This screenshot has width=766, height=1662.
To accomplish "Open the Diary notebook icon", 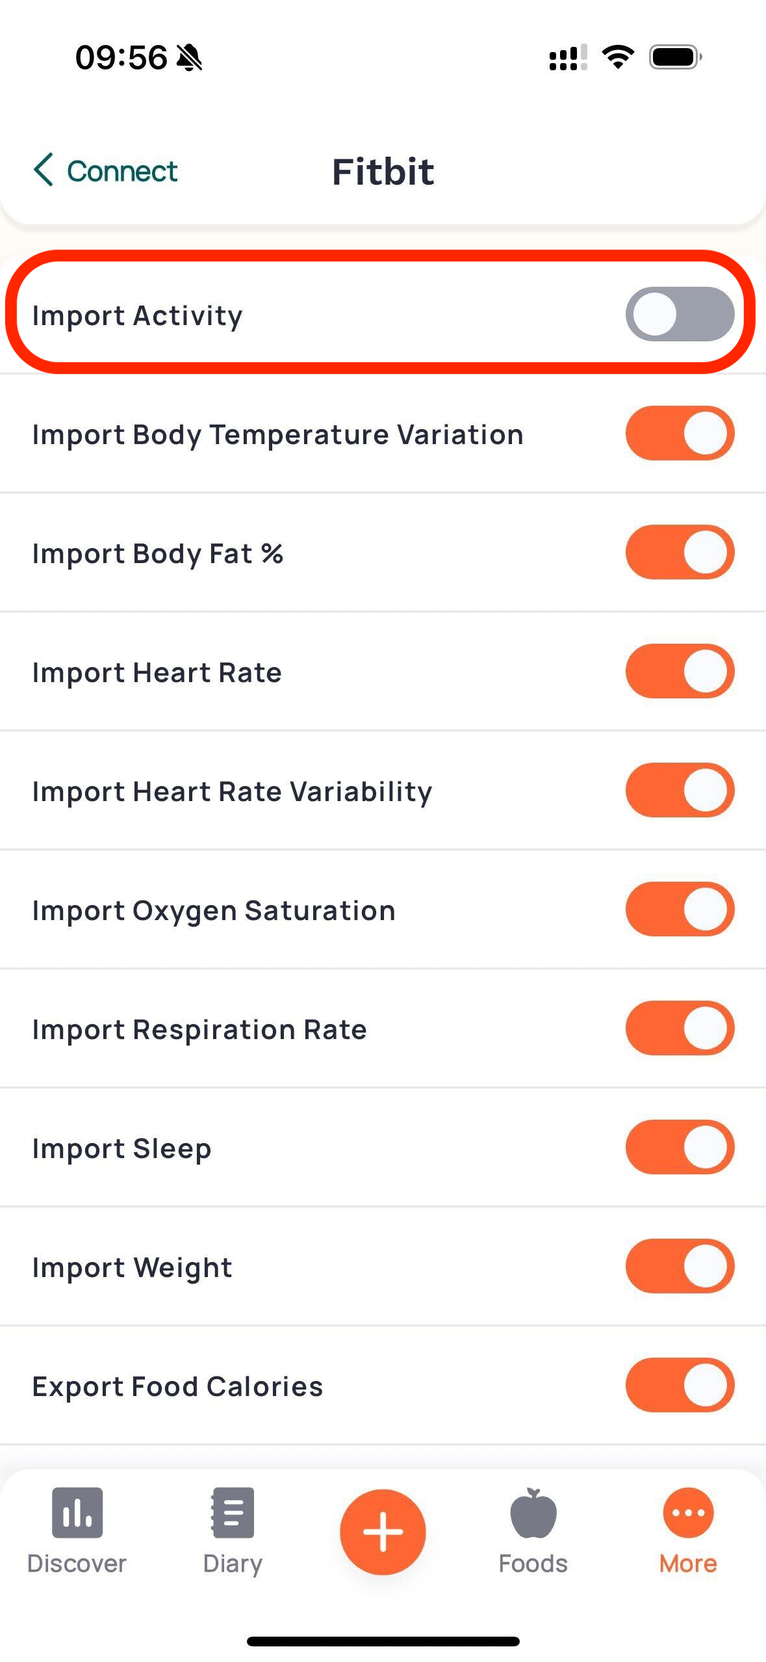I will [233, 1512].
